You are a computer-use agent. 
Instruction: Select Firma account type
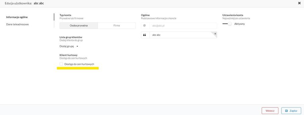click(x=117, y=26)
